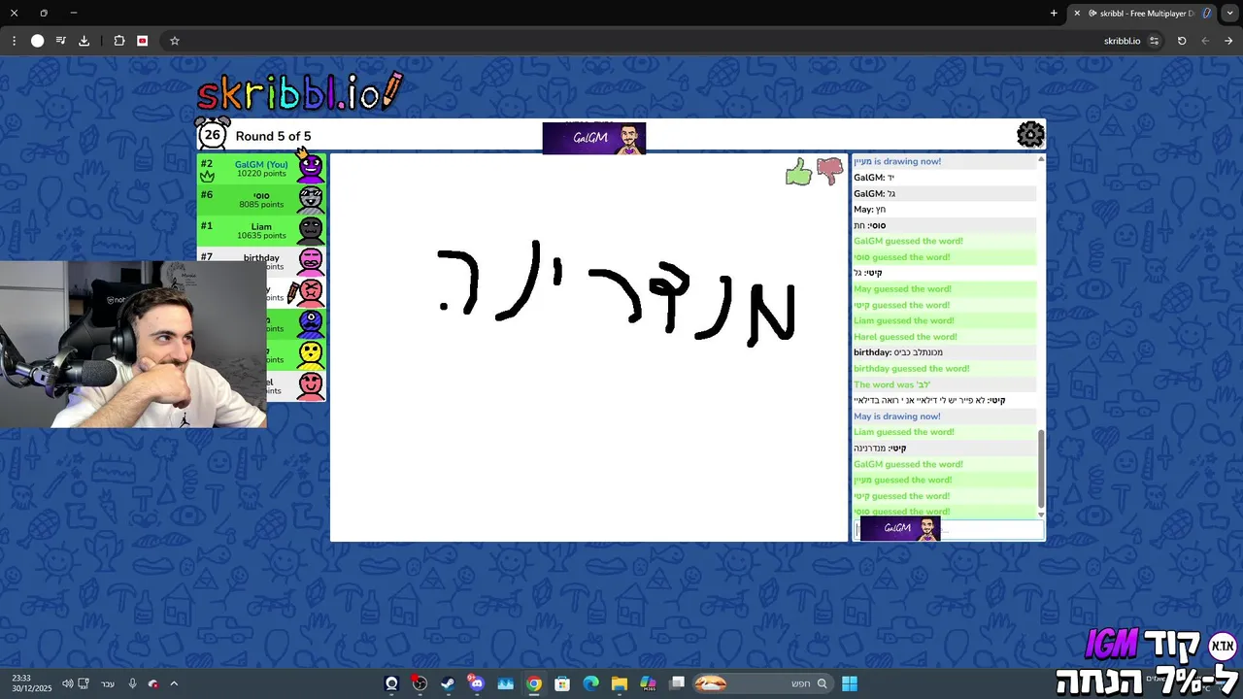Open OBS Studio from the taskbar
The height and width of the screenshot is (699, 1243).
pyautogui.click(x=420, y=683)
